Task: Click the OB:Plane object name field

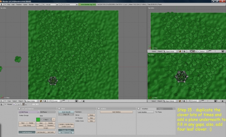Action: pyautogui.click(x=48, y=112)
